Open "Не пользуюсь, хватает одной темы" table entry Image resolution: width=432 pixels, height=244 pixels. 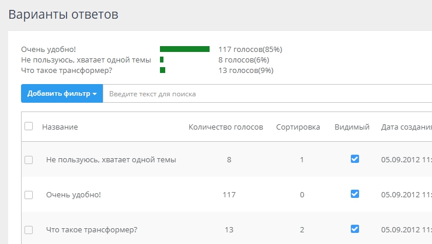pyautogui.click(x=111, y=159)
